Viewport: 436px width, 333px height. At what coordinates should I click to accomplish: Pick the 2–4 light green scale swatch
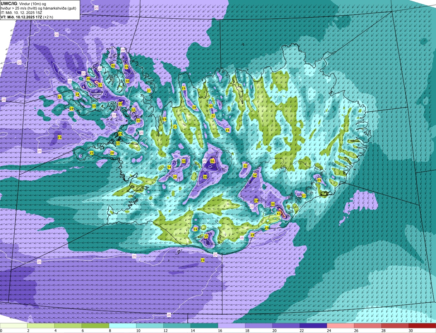click(x=41, y=326)
